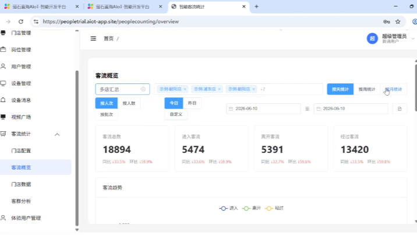Click the site info icon in address bar
Viewport: 417px width, 235px height.
pyautogui.click(x=36, y=22)
